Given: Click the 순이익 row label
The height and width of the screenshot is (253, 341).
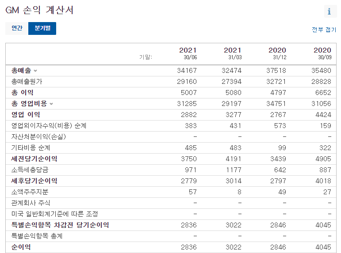Looking at the screenshot, I should [21, 247].
